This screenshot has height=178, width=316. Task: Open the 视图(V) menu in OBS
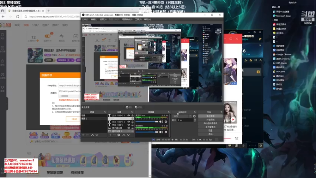pos(103,19)
